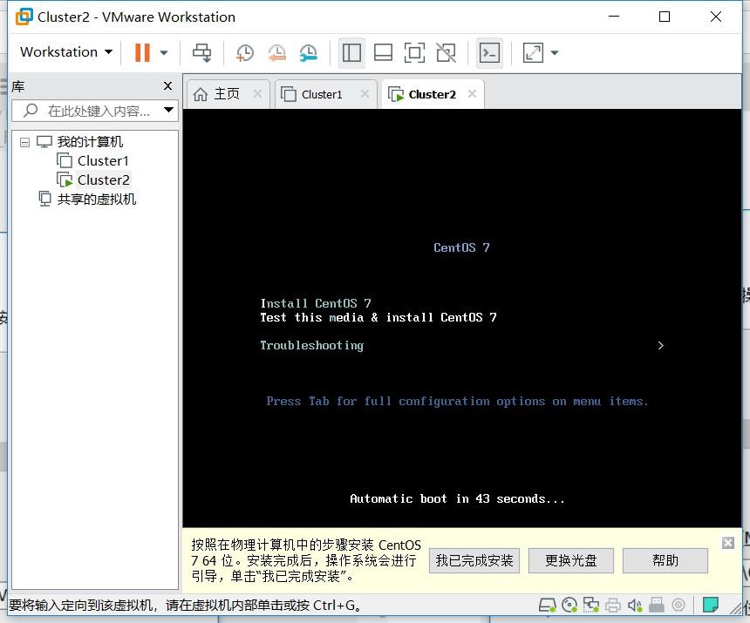This screenshot has height=623, width=750.
Task: Click the 更换光盘 button
Action: (x=570, y=560)
